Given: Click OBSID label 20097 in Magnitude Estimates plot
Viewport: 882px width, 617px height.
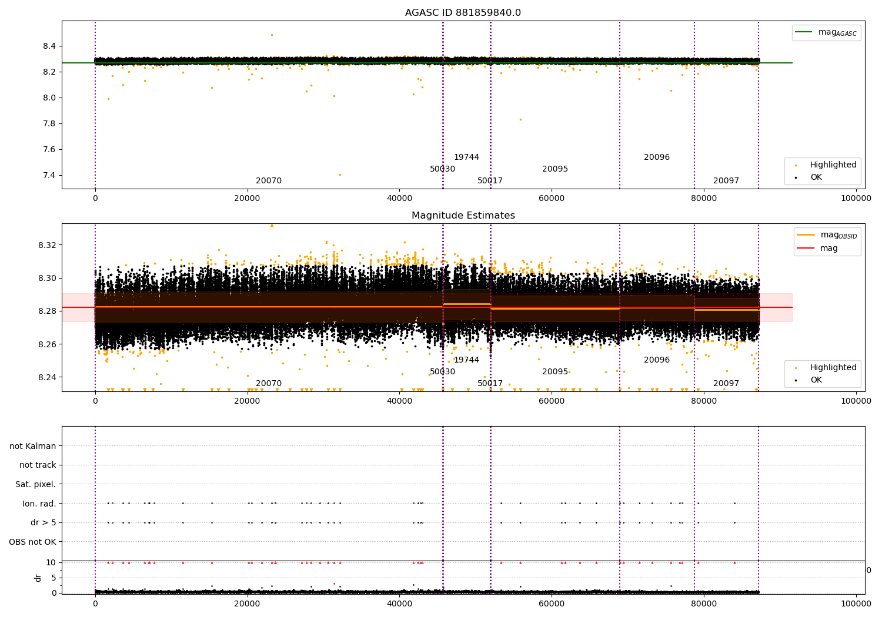Looking at the screenshot, I should pos(726,384).
